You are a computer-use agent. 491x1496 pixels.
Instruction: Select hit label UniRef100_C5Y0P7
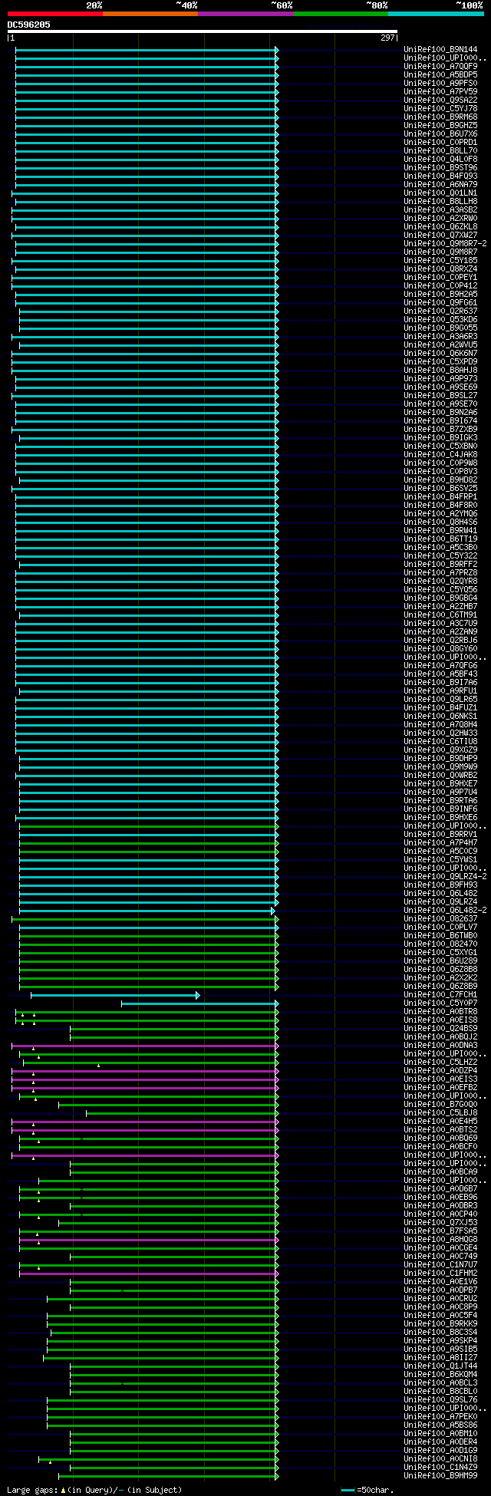440,1003
